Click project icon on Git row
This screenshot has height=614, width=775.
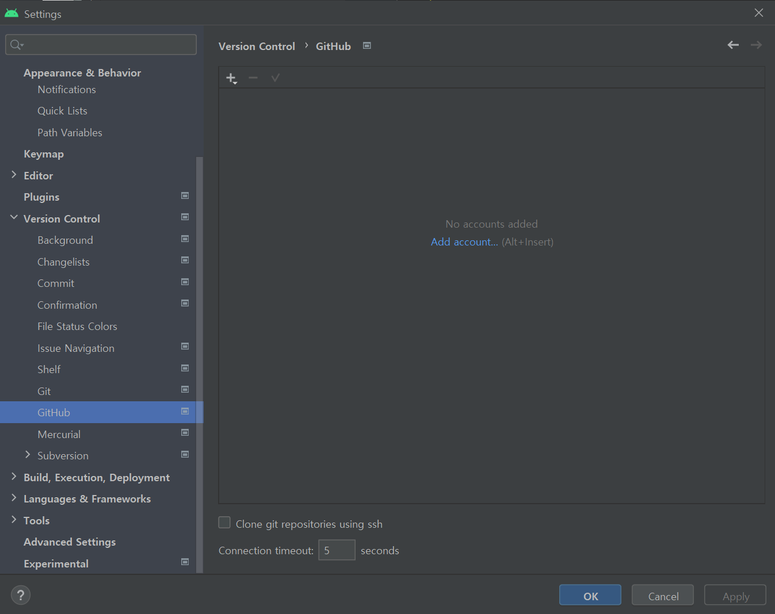(185, 389)
